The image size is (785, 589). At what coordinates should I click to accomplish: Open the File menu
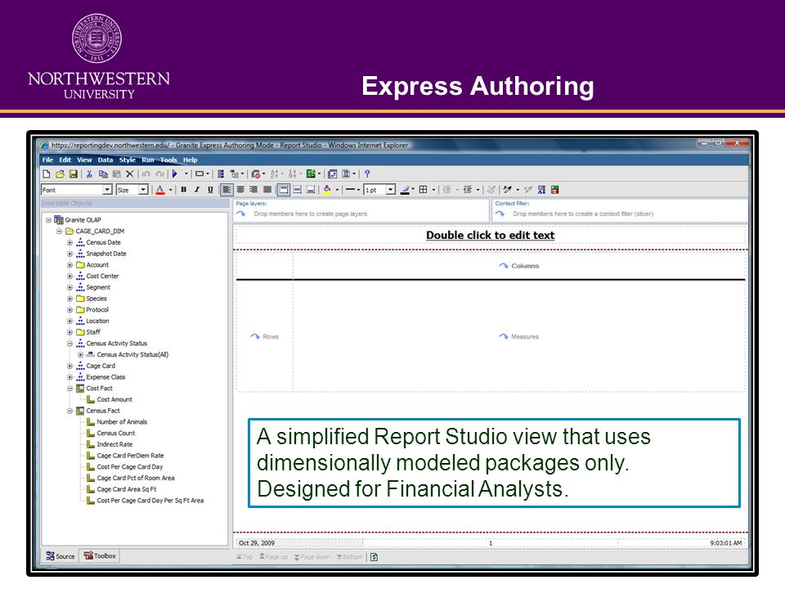pyautogui.click(x=47, y=160)
